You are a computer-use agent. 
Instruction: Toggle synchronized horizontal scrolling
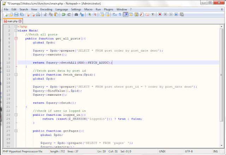107,14
